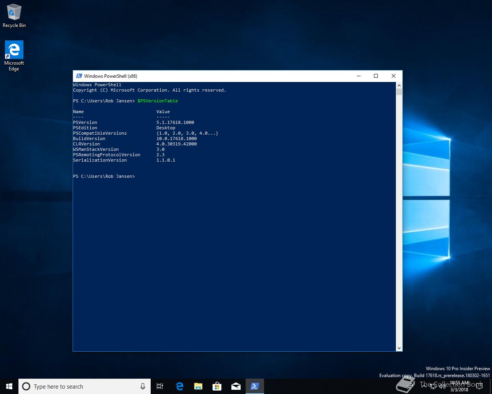Click the taskbar clock showing 10:55 AM
The height and width of the screenshot is (394, 492).
(x=459, y=386)
